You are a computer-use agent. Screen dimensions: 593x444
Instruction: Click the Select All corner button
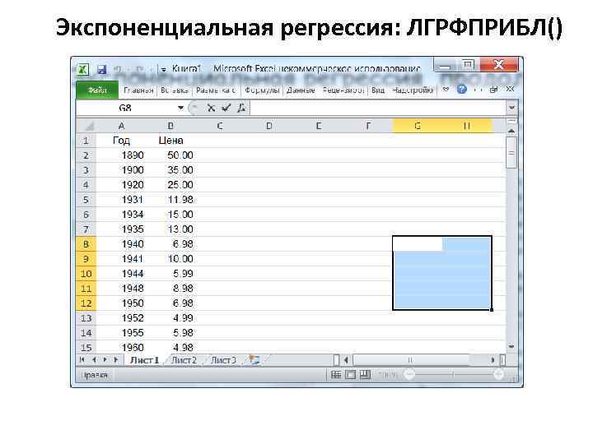point(86,126)
